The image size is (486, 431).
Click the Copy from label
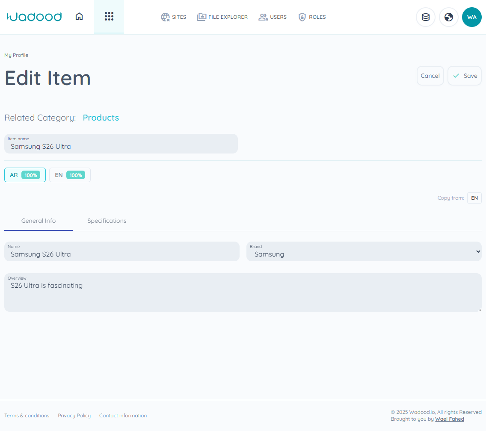pos(450,198)
